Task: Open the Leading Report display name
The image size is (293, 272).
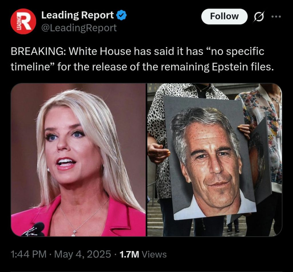Action: pyautogui.click(x=77, y=15)
